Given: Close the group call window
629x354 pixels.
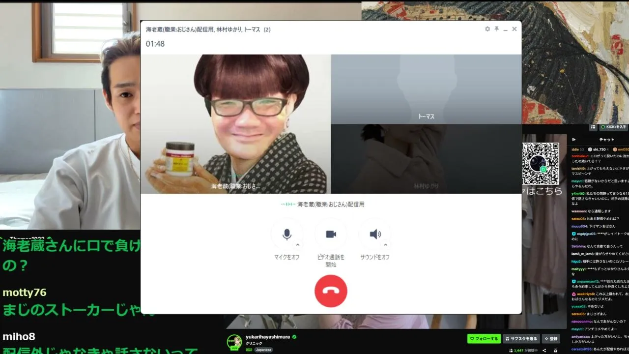Looking at the screenshot, I should click(x=515, y=29).
